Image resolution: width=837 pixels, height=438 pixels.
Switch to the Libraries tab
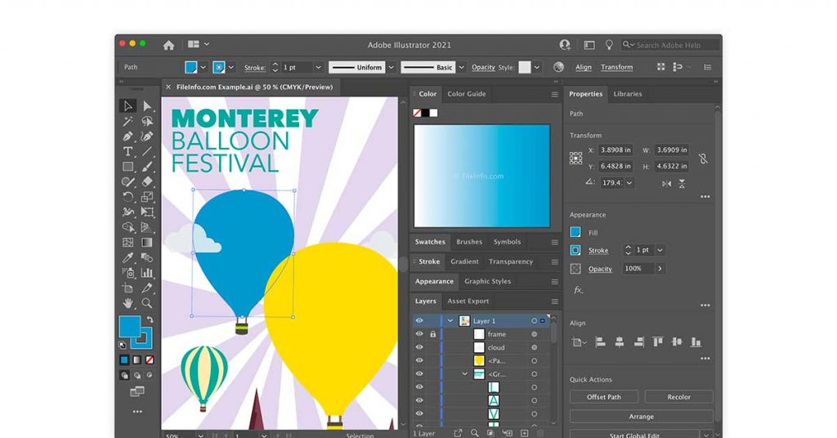(628, 94)
